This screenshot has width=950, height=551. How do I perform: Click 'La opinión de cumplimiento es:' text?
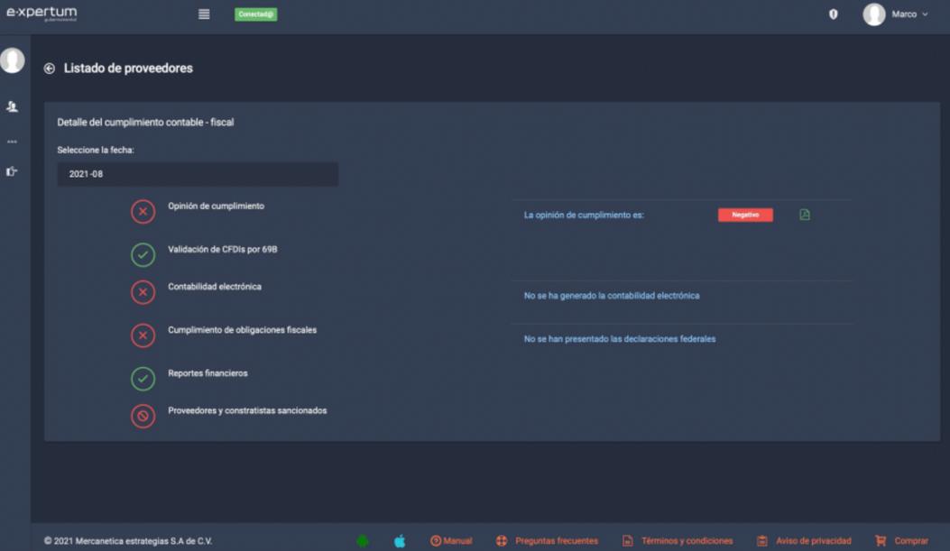tap(584, 215)
